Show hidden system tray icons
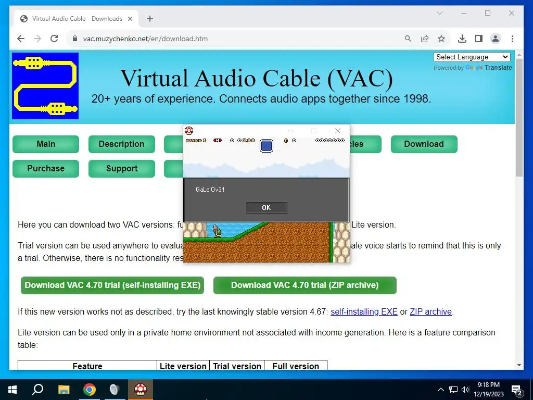Image resolution: width=533 pixels, height=400 pixels. pos(440,390)
